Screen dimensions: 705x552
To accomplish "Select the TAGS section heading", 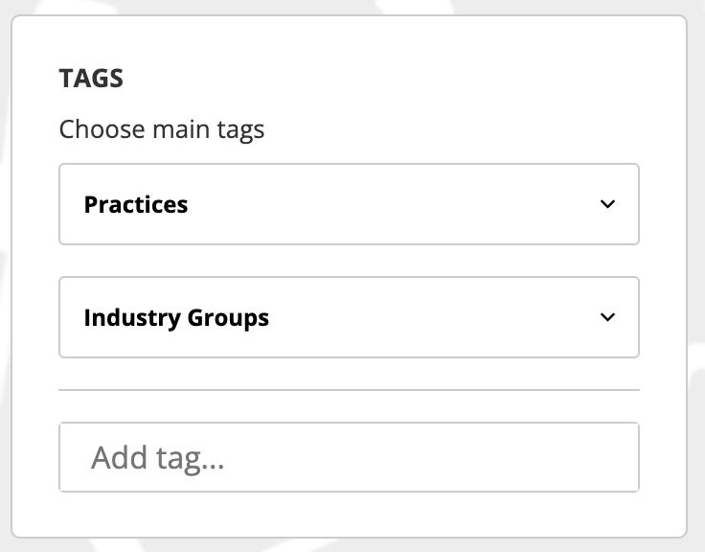I will [91, 79].
